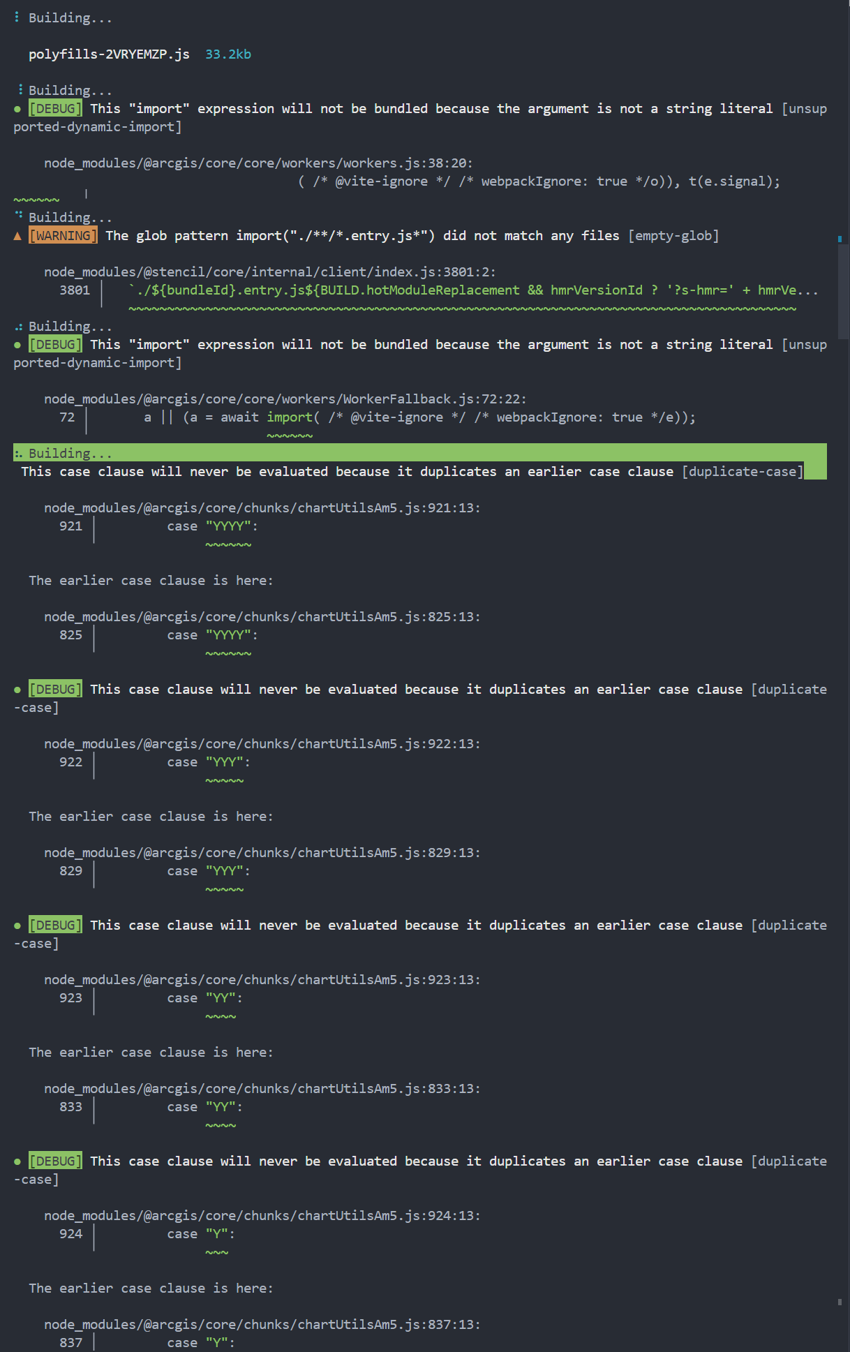Click the polyfills-2VRYEMZP.js file name
Image resolution: width=850 pixels, height=1352 pixels.
pyautogui.click(x=109, y=54)
